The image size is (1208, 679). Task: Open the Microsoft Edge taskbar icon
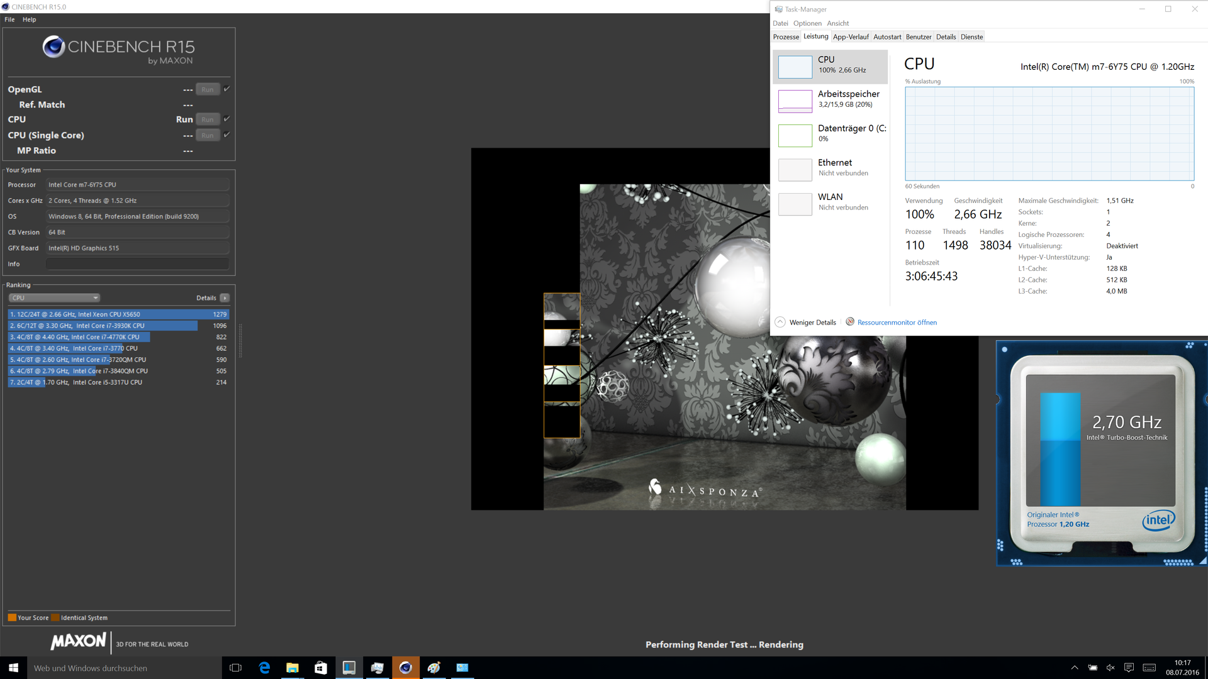[x=264, y=668]
